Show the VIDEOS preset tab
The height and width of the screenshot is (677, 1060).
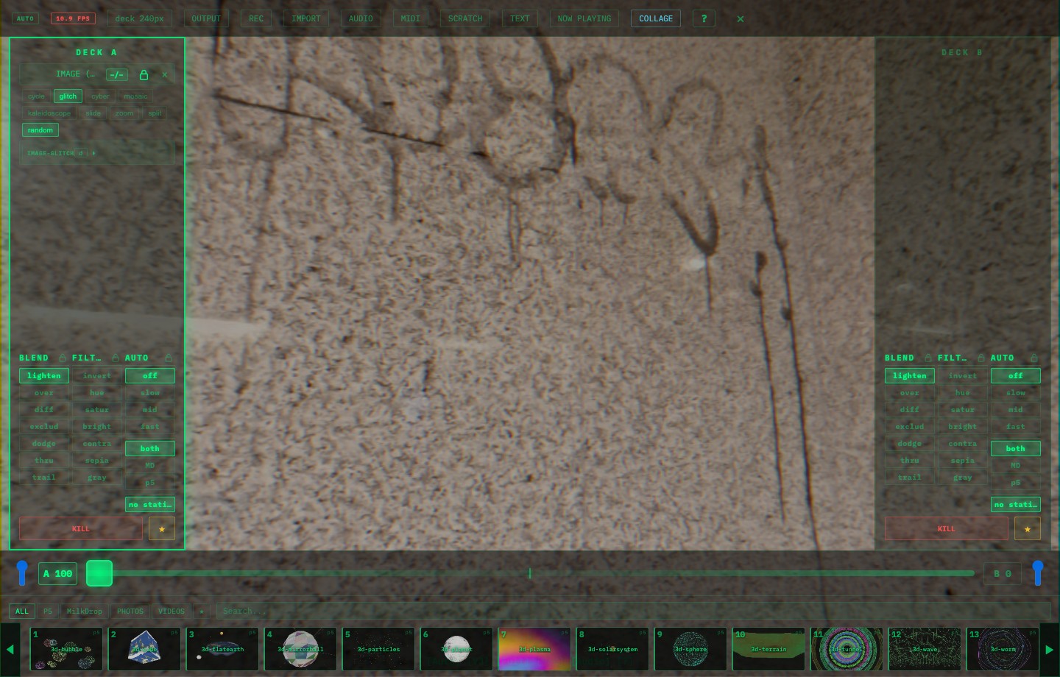(172, 611)
